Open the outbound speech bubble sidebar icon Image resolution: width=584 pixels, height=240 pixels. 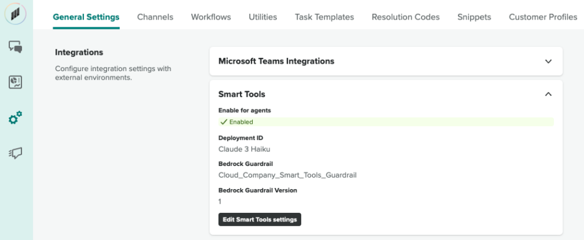point(15,153)
